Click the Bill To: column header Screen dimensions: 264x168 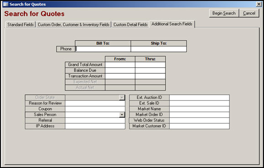click(x=103, y=43)
